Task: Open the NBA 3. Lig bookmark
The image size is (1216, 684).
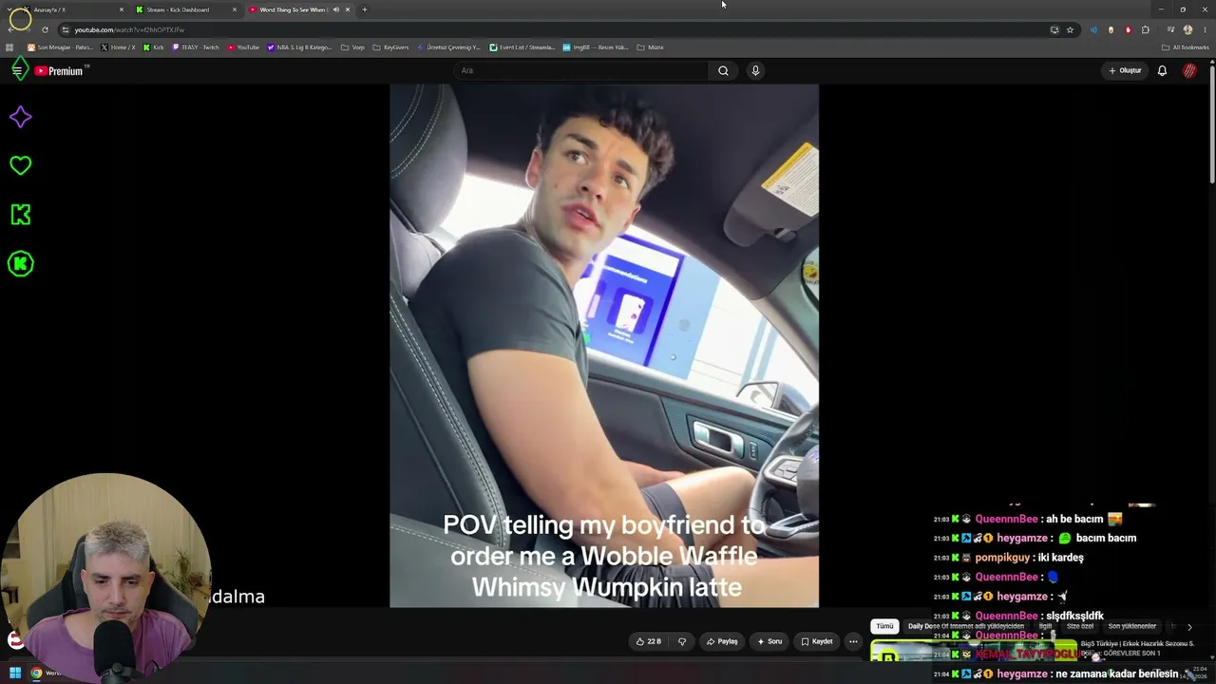Action: pyautogui.click(x=299, y=47)
